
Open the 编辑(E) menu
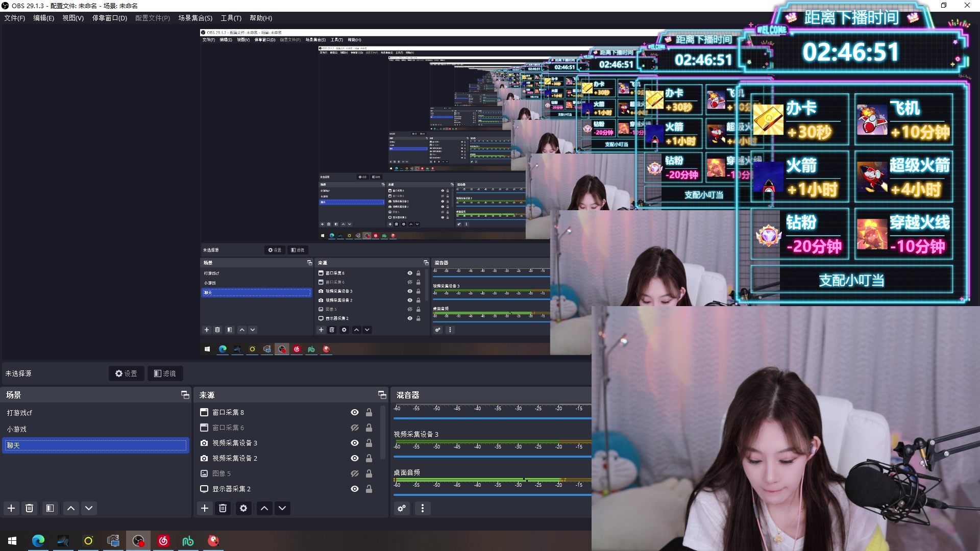(43, 18)
